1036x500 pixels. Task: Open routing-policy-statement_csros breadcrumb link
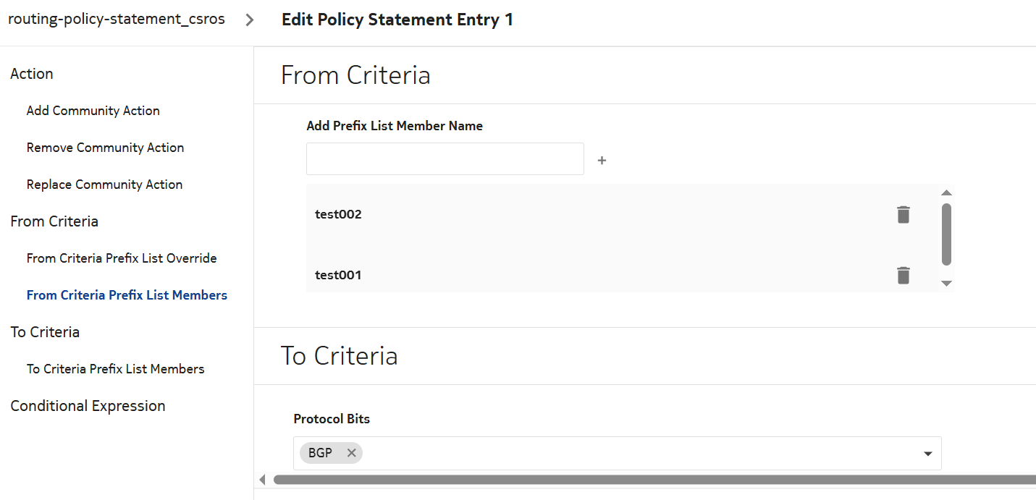(x=117, y=20)
